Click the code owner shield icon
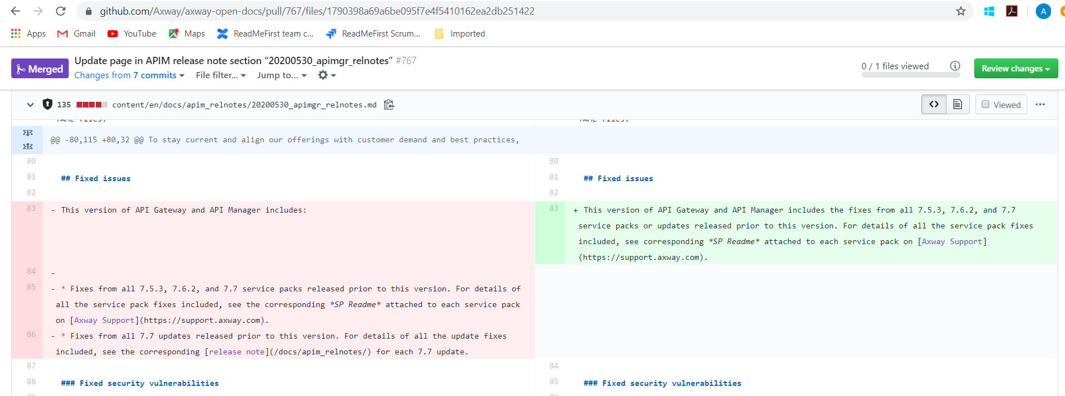The image size is (1065, 396). [x=48, y=104]
